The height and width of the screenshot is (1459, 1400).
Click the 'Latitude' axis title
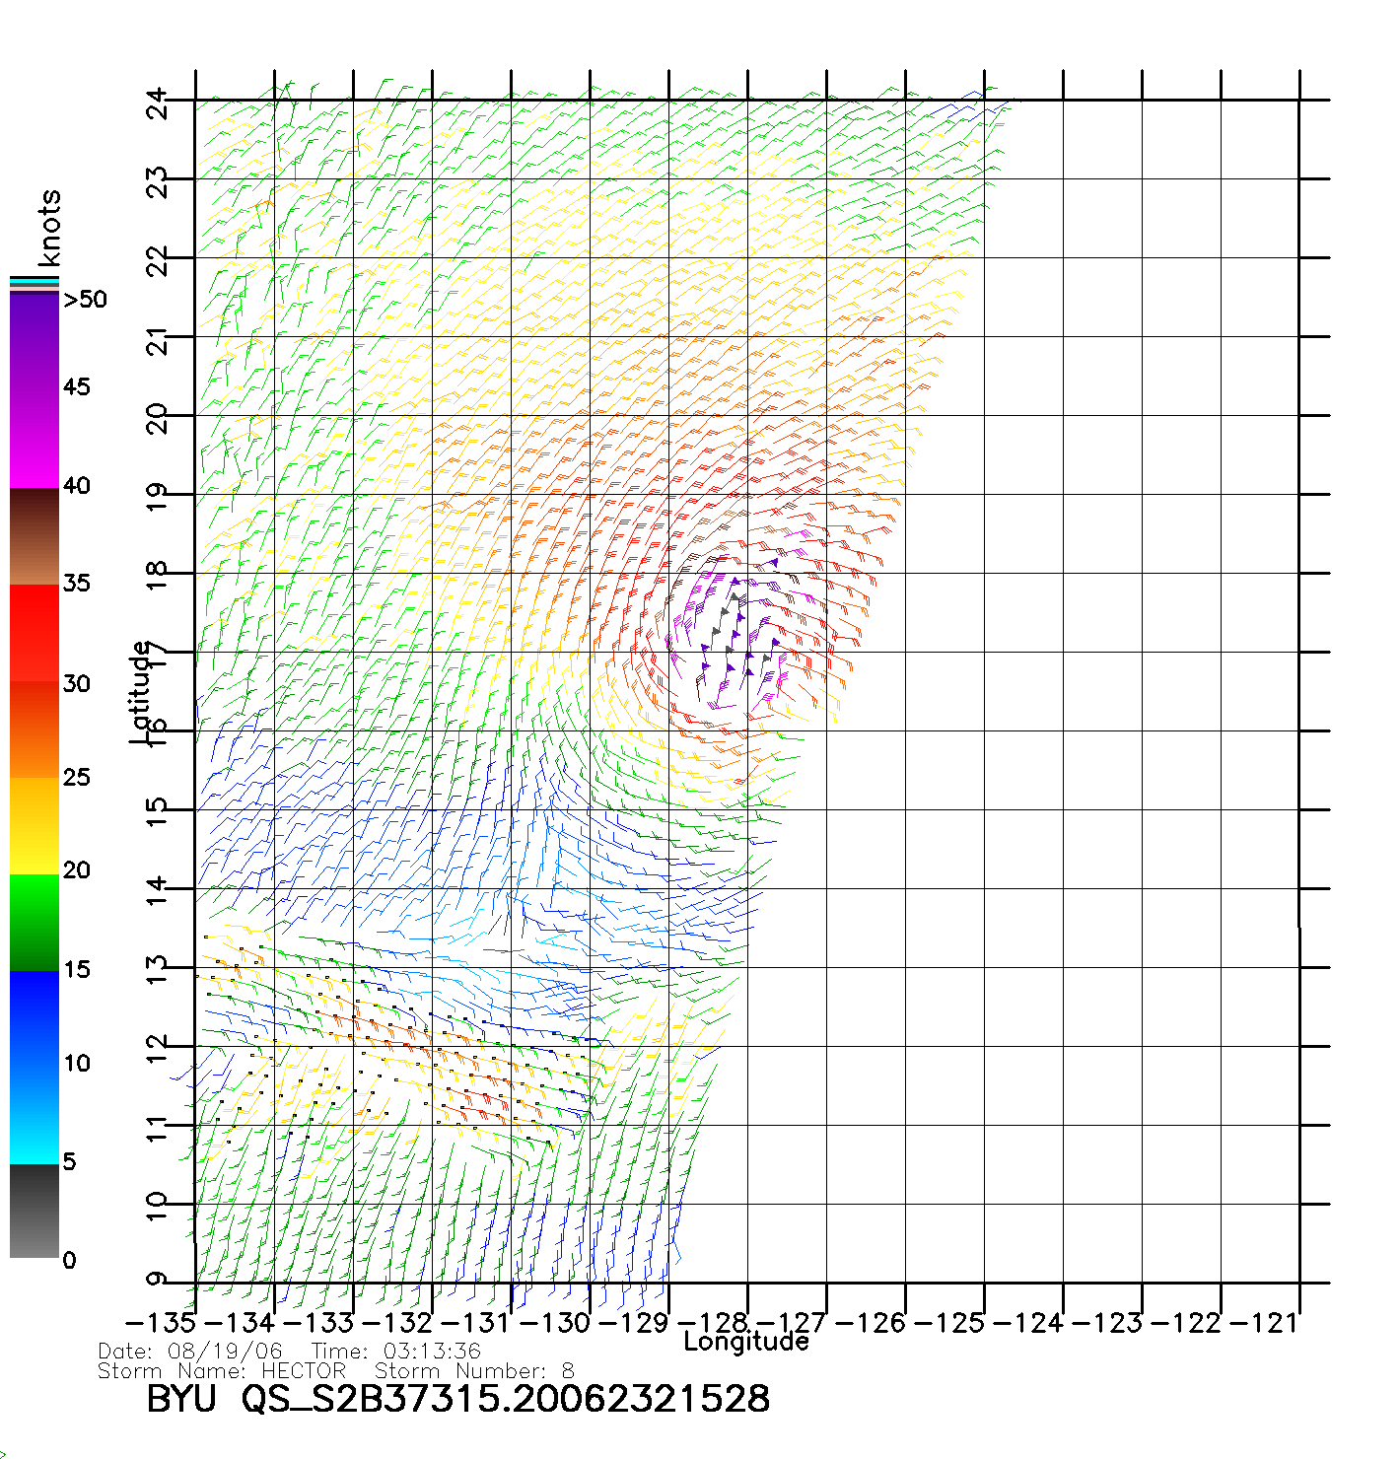(x=141, y=692)
